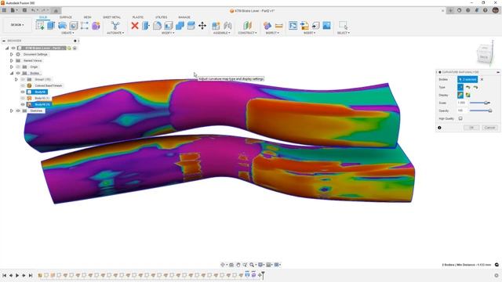This screenshot has width=502, height=282.
Task: Expand the Group1 folder
Action: [x=16, y=79]
